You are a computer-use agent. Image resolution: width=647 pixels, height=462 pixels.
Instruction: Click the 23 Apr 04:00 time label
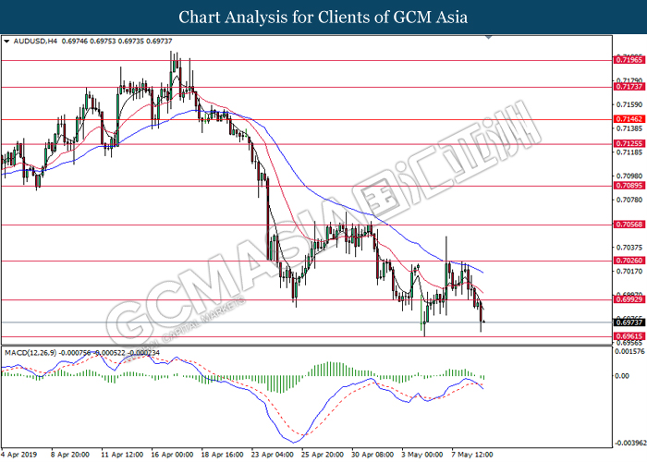[275, 455]
